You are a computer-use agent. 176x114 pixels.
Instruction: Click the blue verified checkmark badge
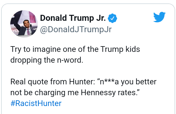(112, 19)
